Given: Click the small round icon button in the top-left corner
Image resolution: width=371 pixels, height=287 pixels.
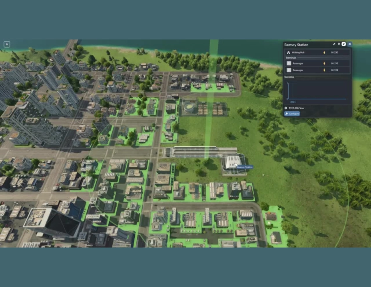Looking at the screenshot, I should tap(6, 44).
